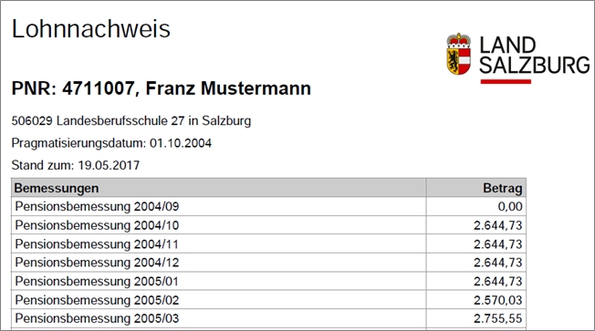The height and width of the screenshot is (331, 595).
Task: Select the Pensionsbemessung 2004/10 row
Action: (268, 225)
